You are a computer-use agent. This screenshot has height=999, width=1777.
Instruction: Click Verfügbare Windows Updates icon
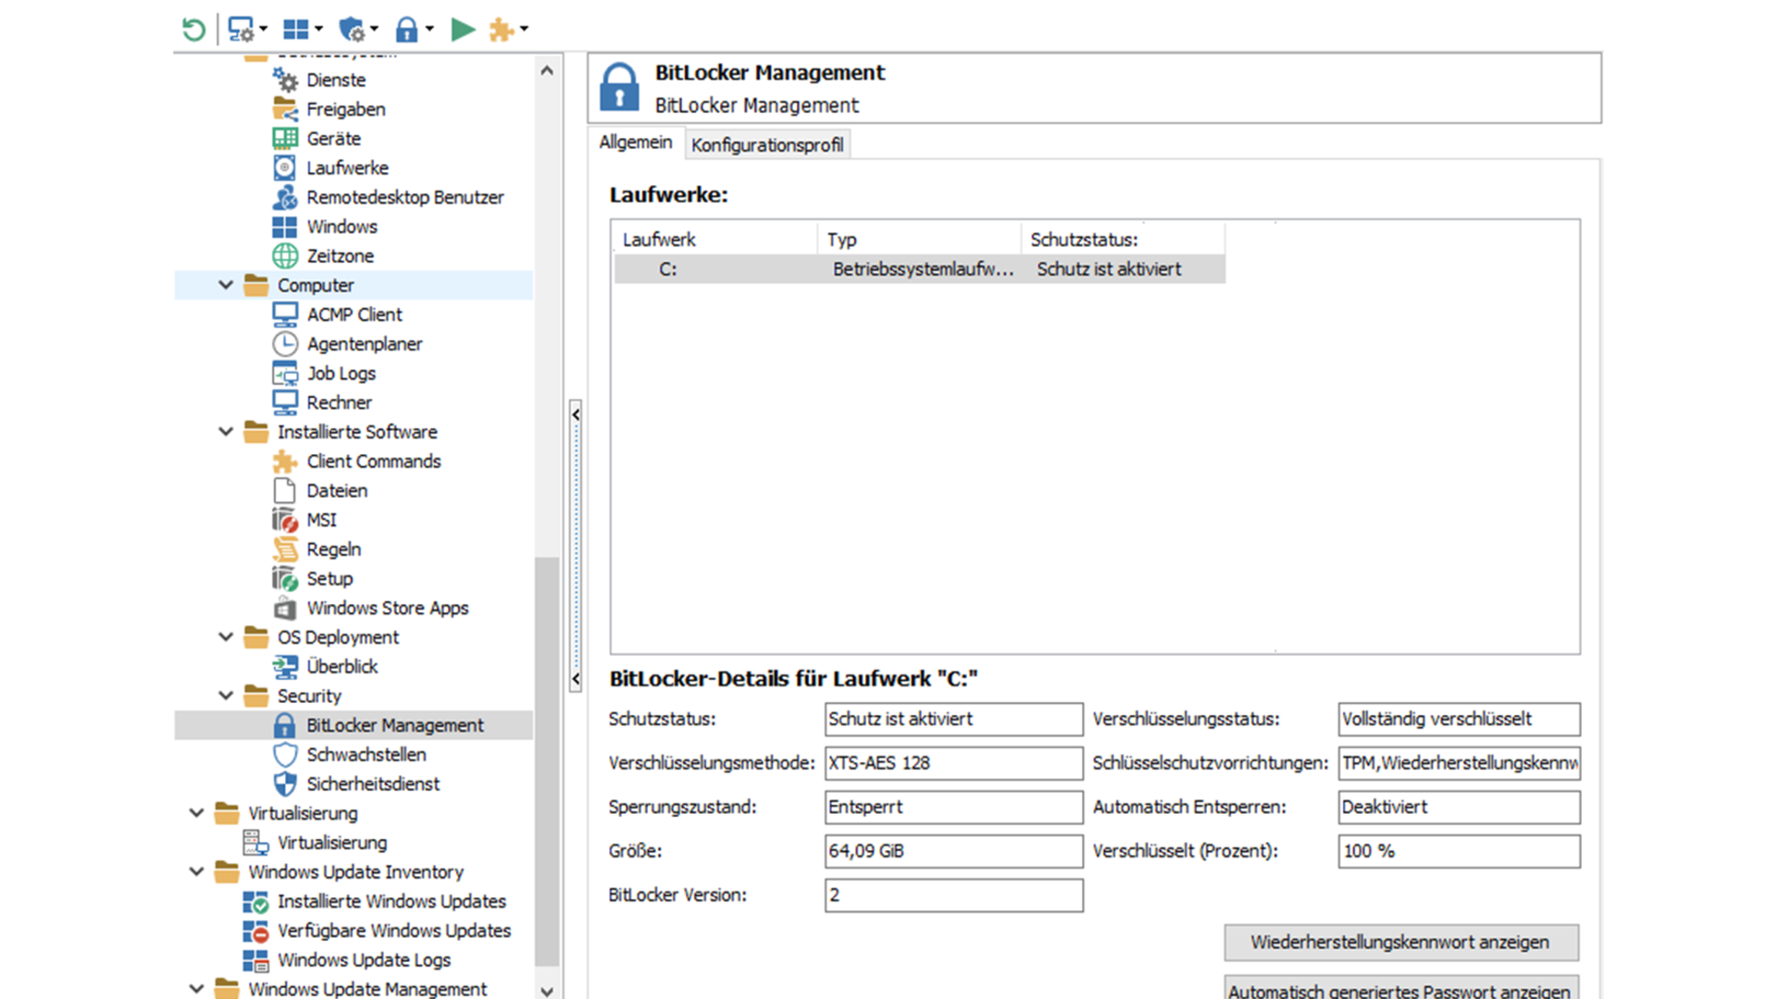coord(255,931)
